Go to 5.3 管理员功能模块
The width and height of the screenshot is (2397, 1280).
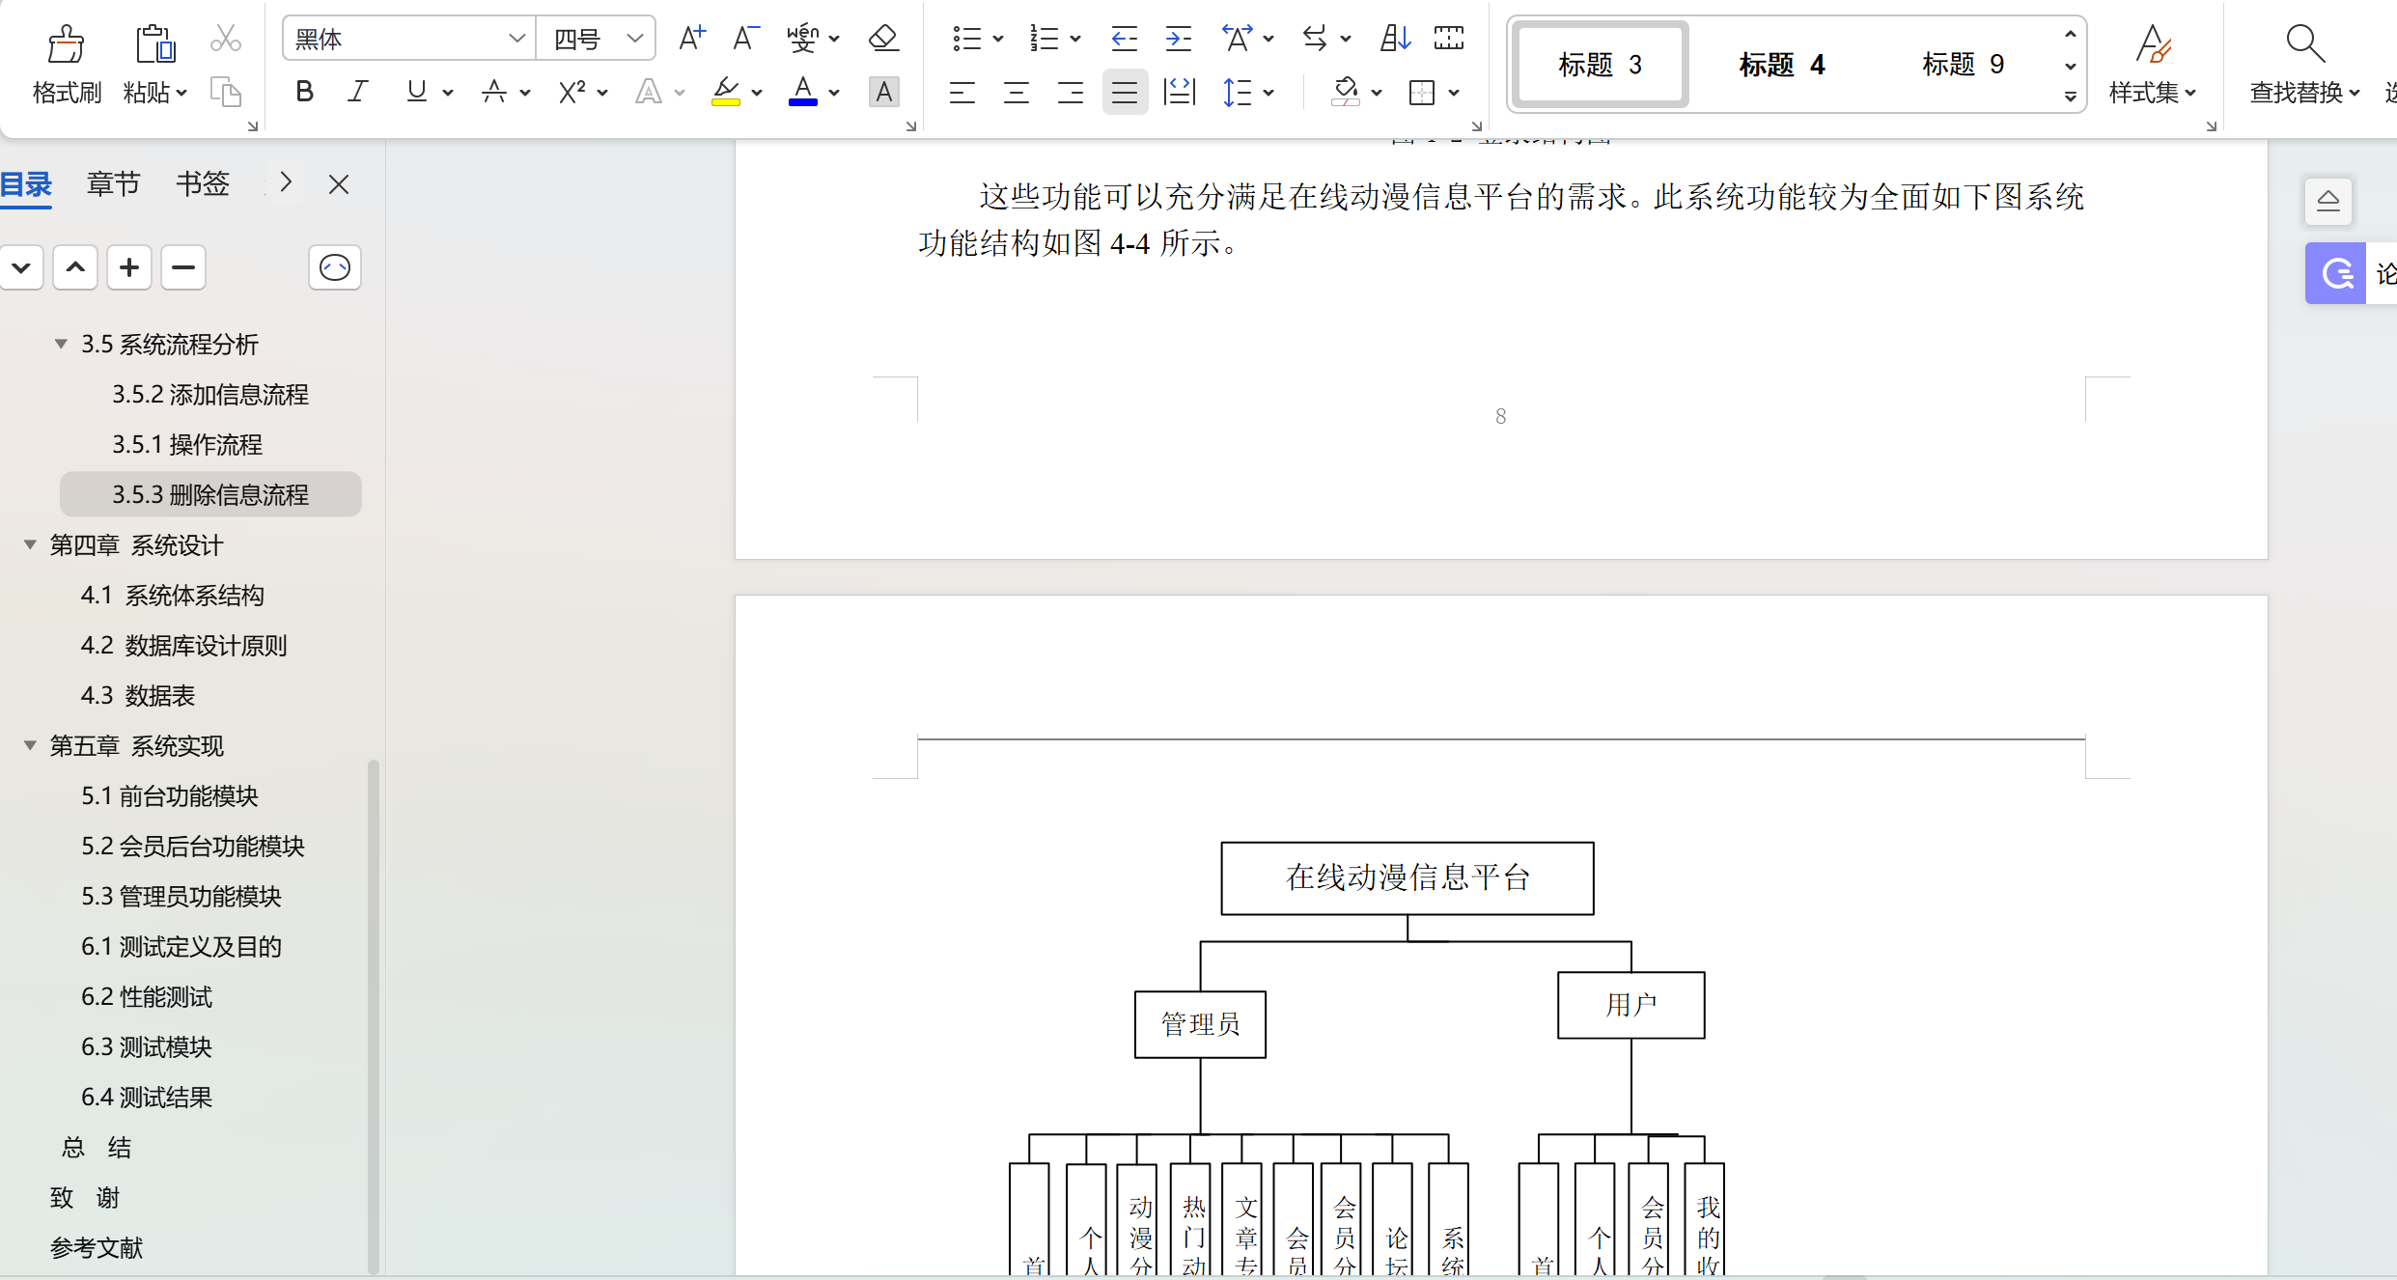[181, 897]
